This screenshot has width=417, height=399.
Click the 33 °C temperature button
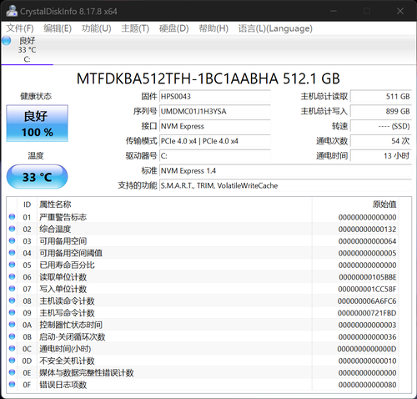(x=37, y=177)
